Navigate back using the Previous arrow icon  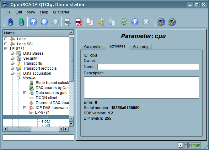coord(44,22)
